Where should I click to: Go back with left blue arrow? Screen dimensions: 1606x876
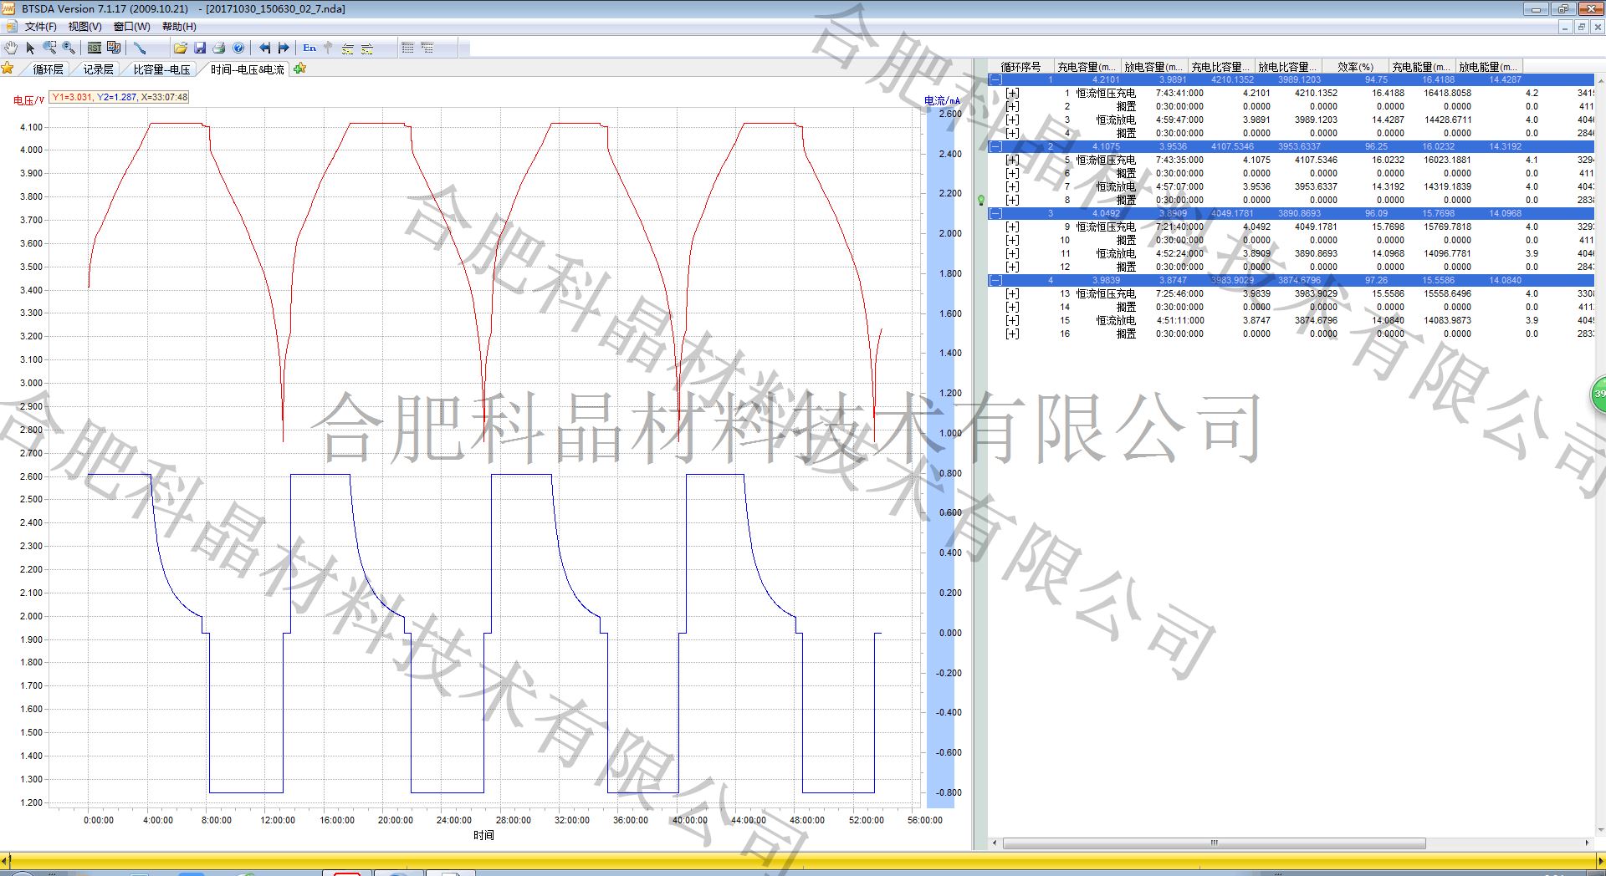click(264, 48)
